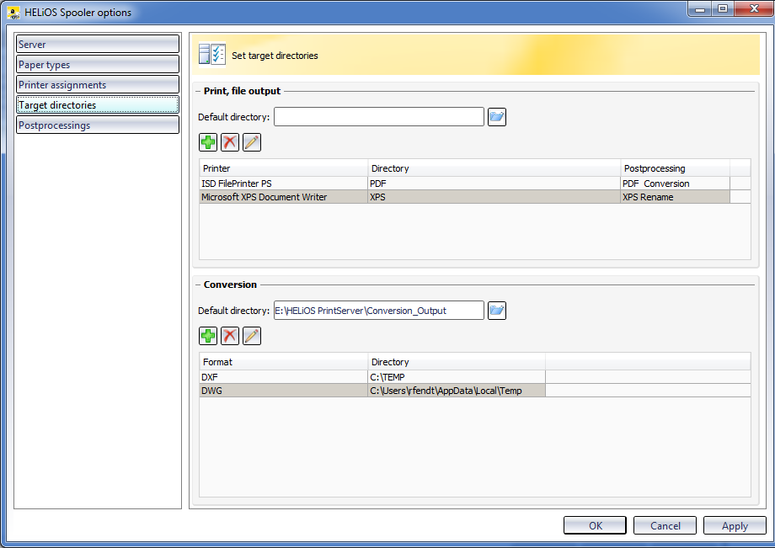The image size is (775, 548).
Task: Confirm settings with the OK button
Action: pos(595,525)
